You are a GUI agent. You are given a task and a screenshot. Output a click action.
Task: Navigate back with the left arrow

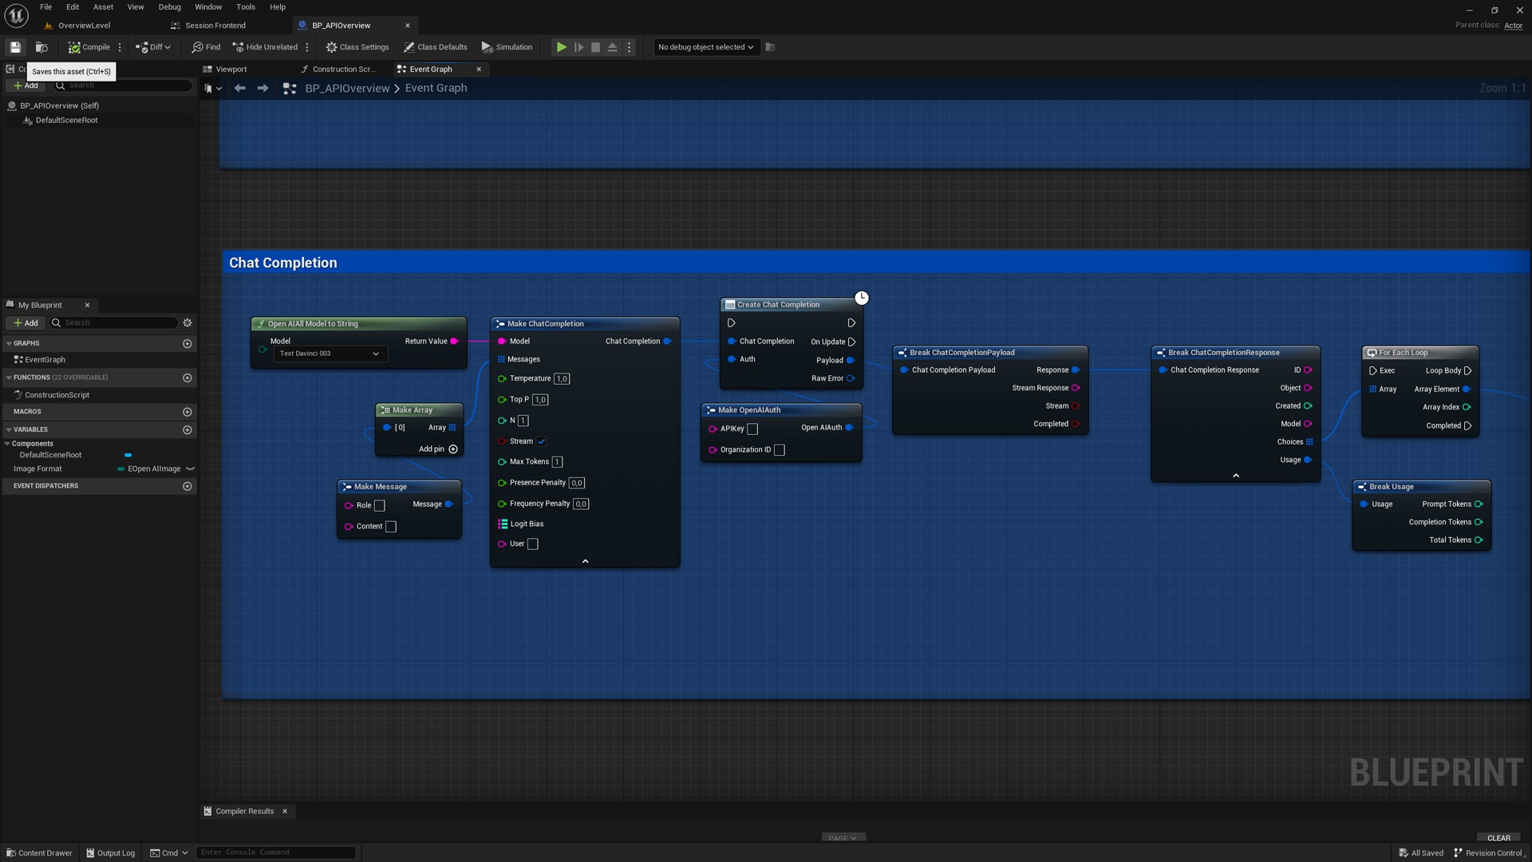pyautogui.click(x=239, y=89)
